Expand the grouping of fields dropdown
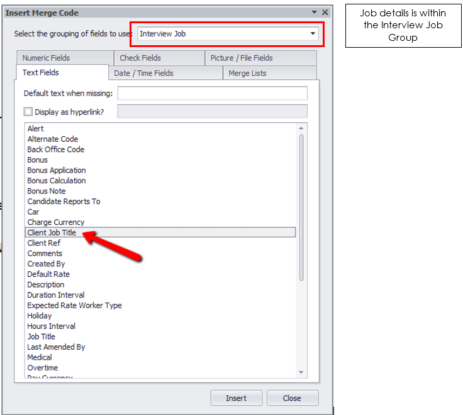 click(313, 34)
